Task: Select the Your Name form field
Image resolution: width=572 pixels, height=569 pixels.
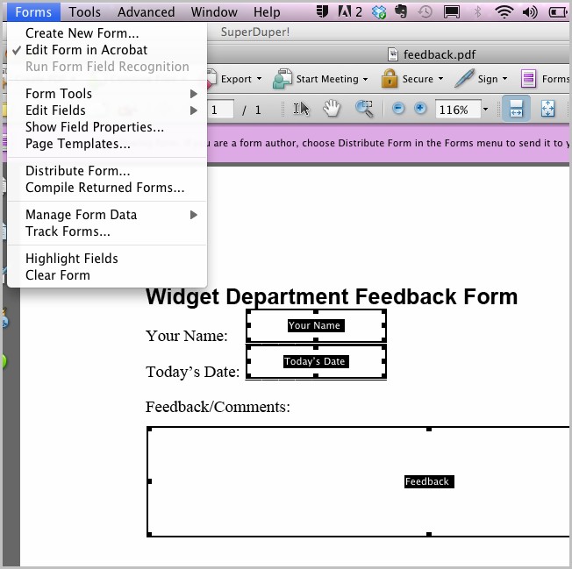Action: 316,325
